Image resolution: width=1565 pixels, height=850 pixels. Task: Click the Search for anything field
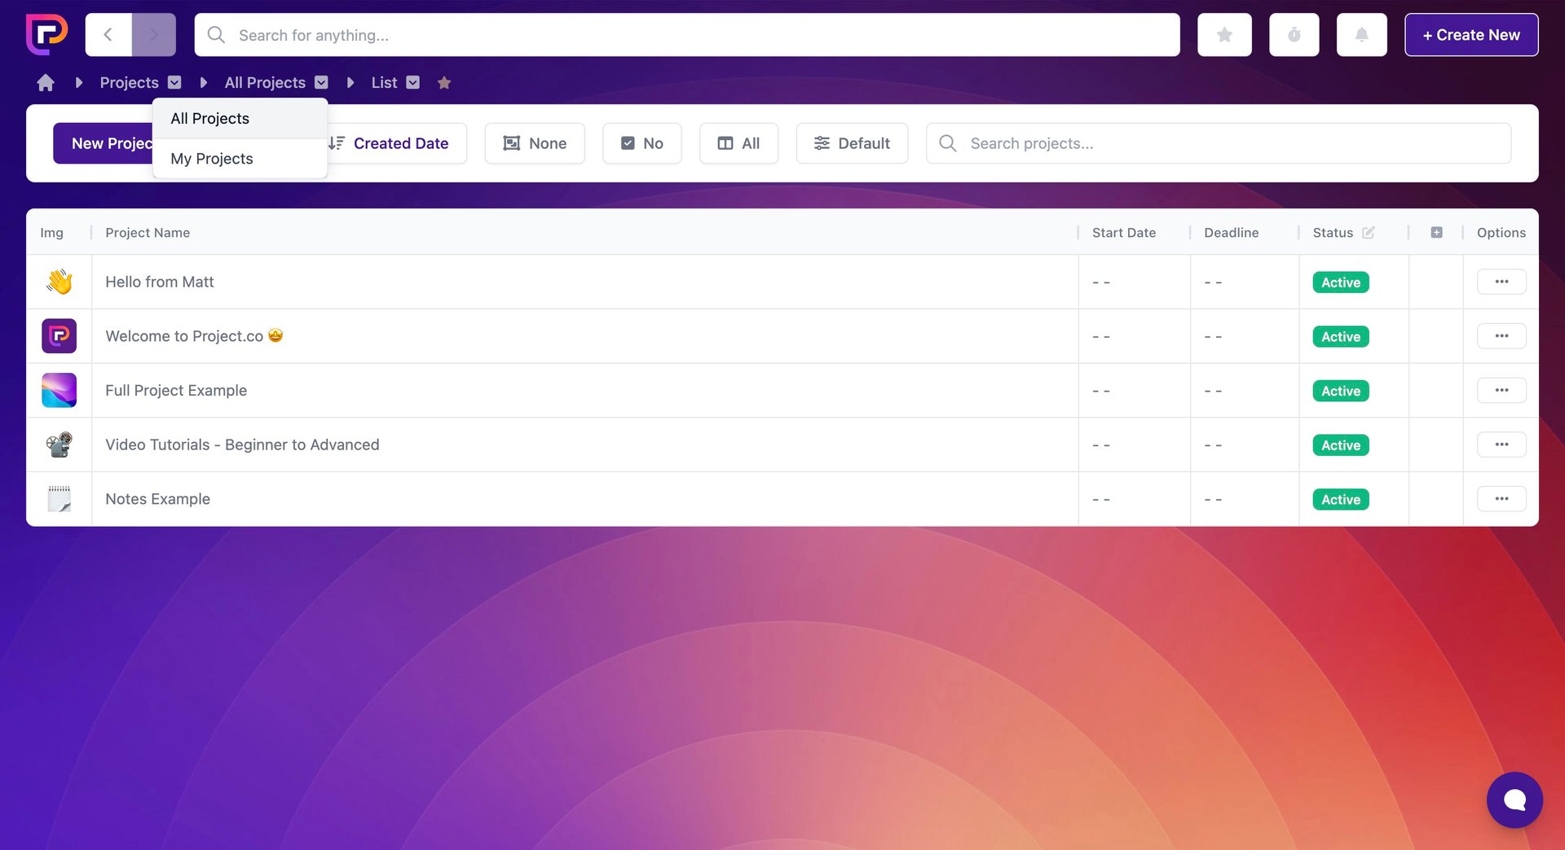(x=687, y=35)
